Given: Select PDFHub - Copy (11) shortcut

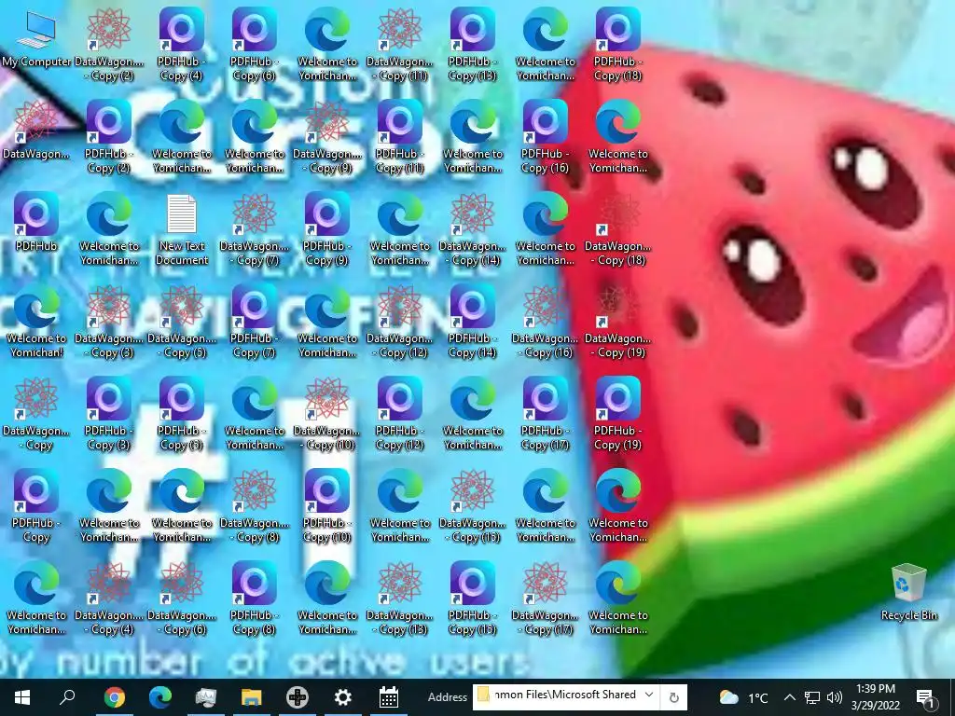Looking at the screenshot, I should click(x=399, y=138).
